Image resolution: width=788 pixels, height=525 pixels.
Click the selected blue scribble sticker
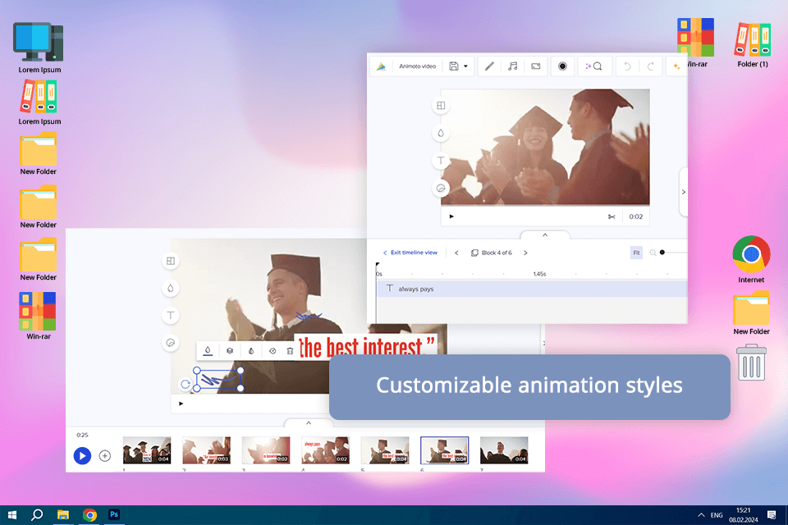(x=218, y=379)
